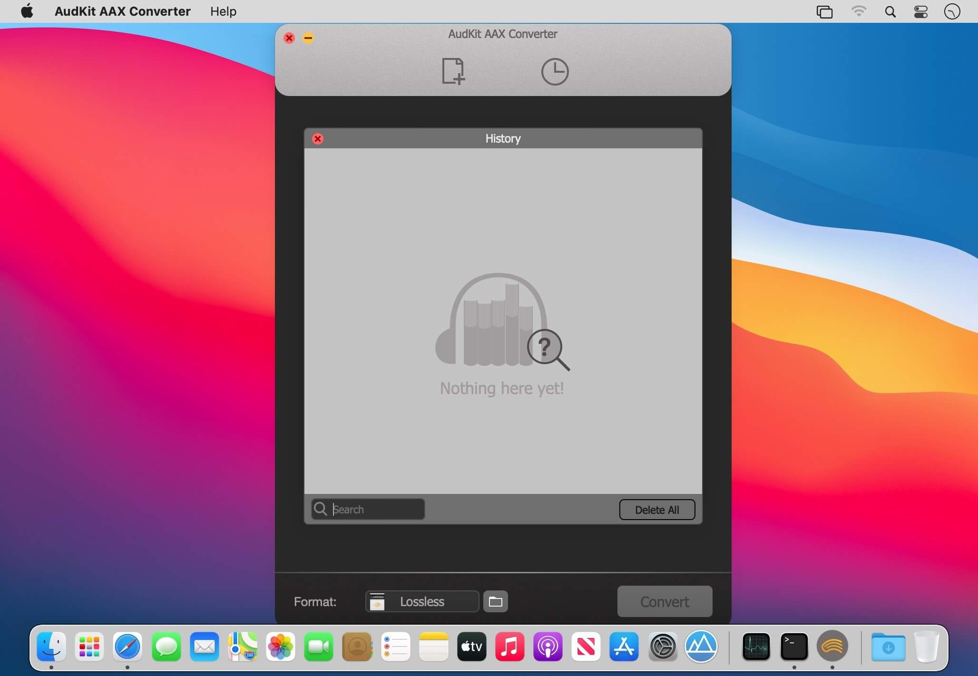Open App Store from the Dock
This screenshot has height=676, width=978.
[x=624, y=647]
